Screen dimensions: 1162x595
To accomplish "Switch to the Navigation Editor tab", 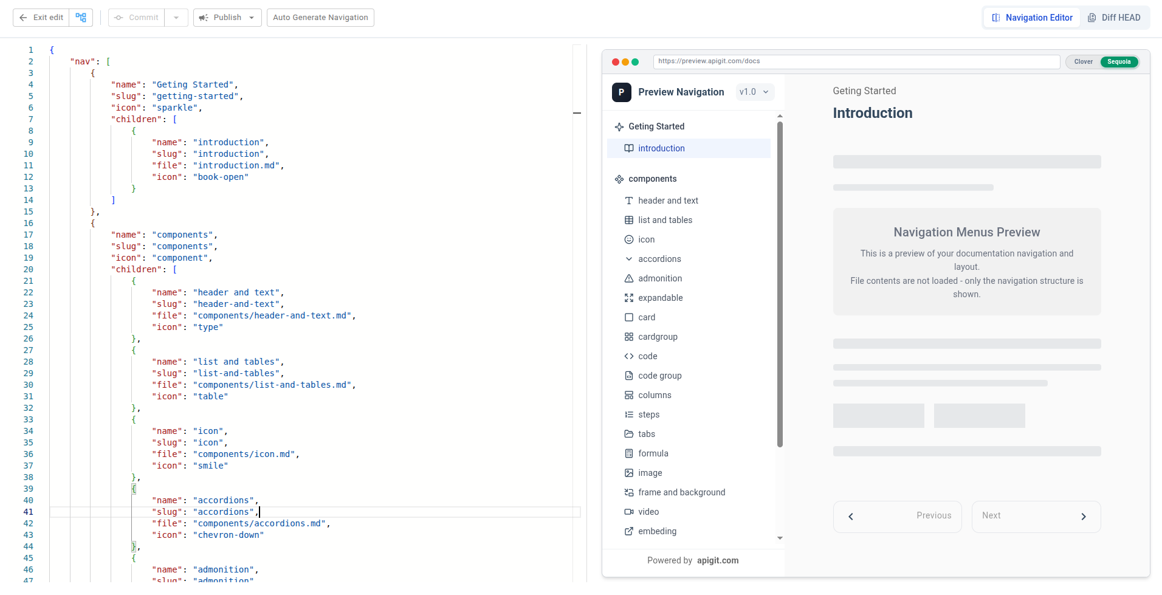I will (x=1032, y=18).
